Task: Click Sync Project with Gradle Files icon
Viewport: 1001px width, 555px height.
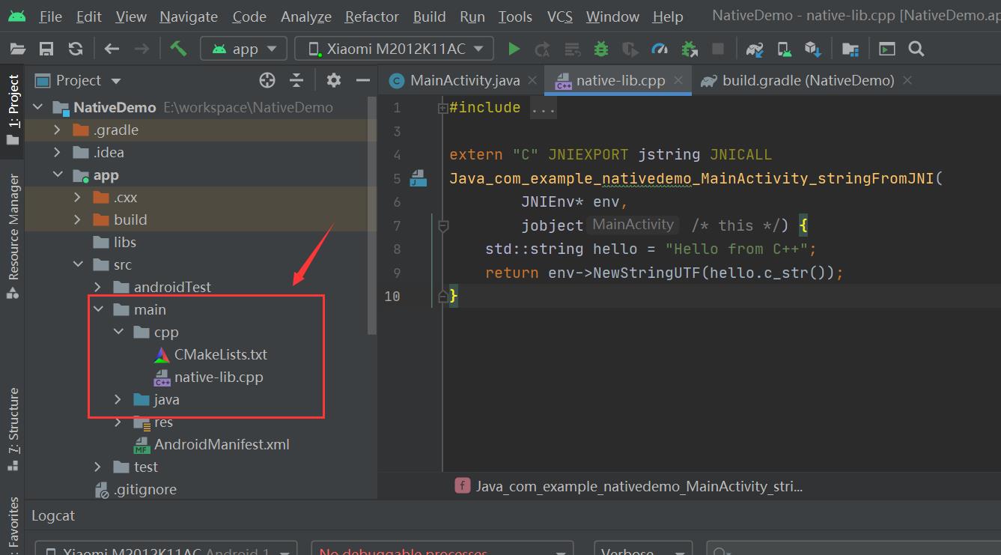Action: click(755, 49)
